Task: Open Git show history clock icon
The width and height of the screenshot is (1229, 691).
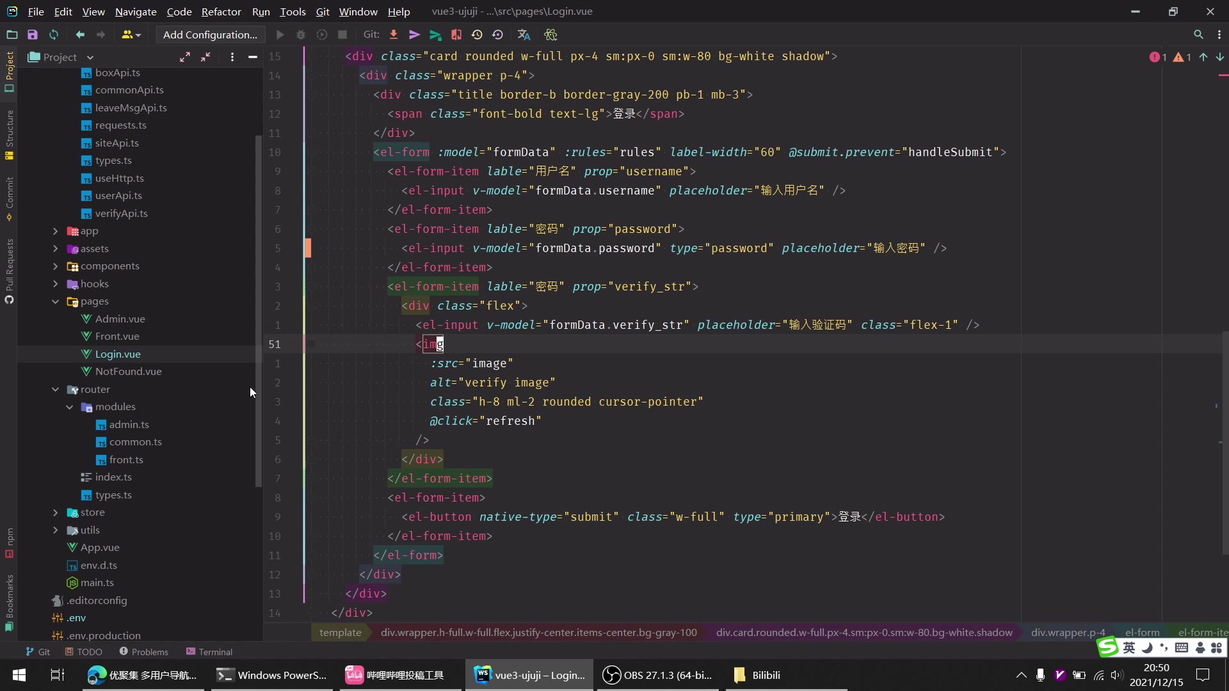Action: pyautogui.click(x=477, y=35)
